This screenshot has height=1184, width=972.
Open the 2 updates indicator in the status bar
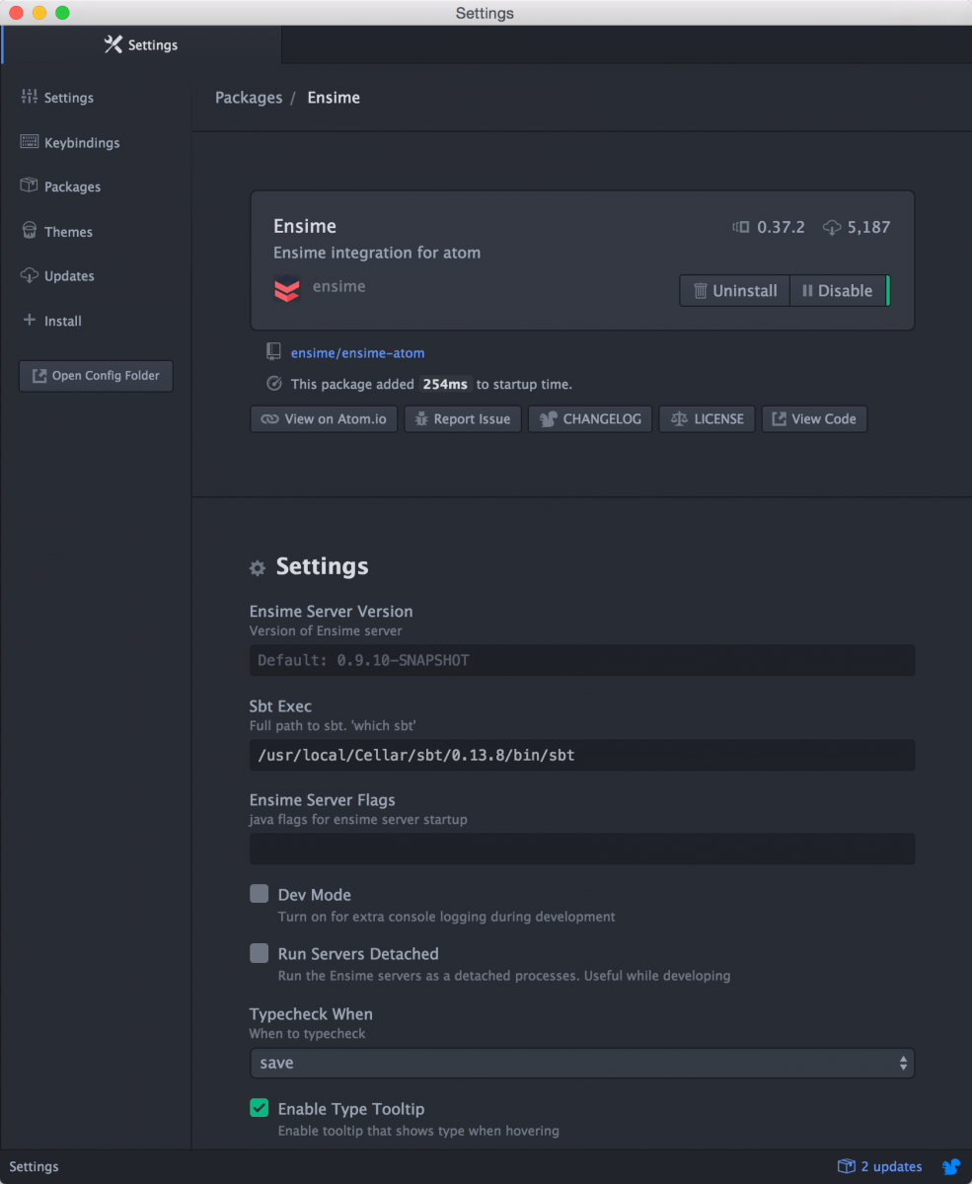(880, 1166)
